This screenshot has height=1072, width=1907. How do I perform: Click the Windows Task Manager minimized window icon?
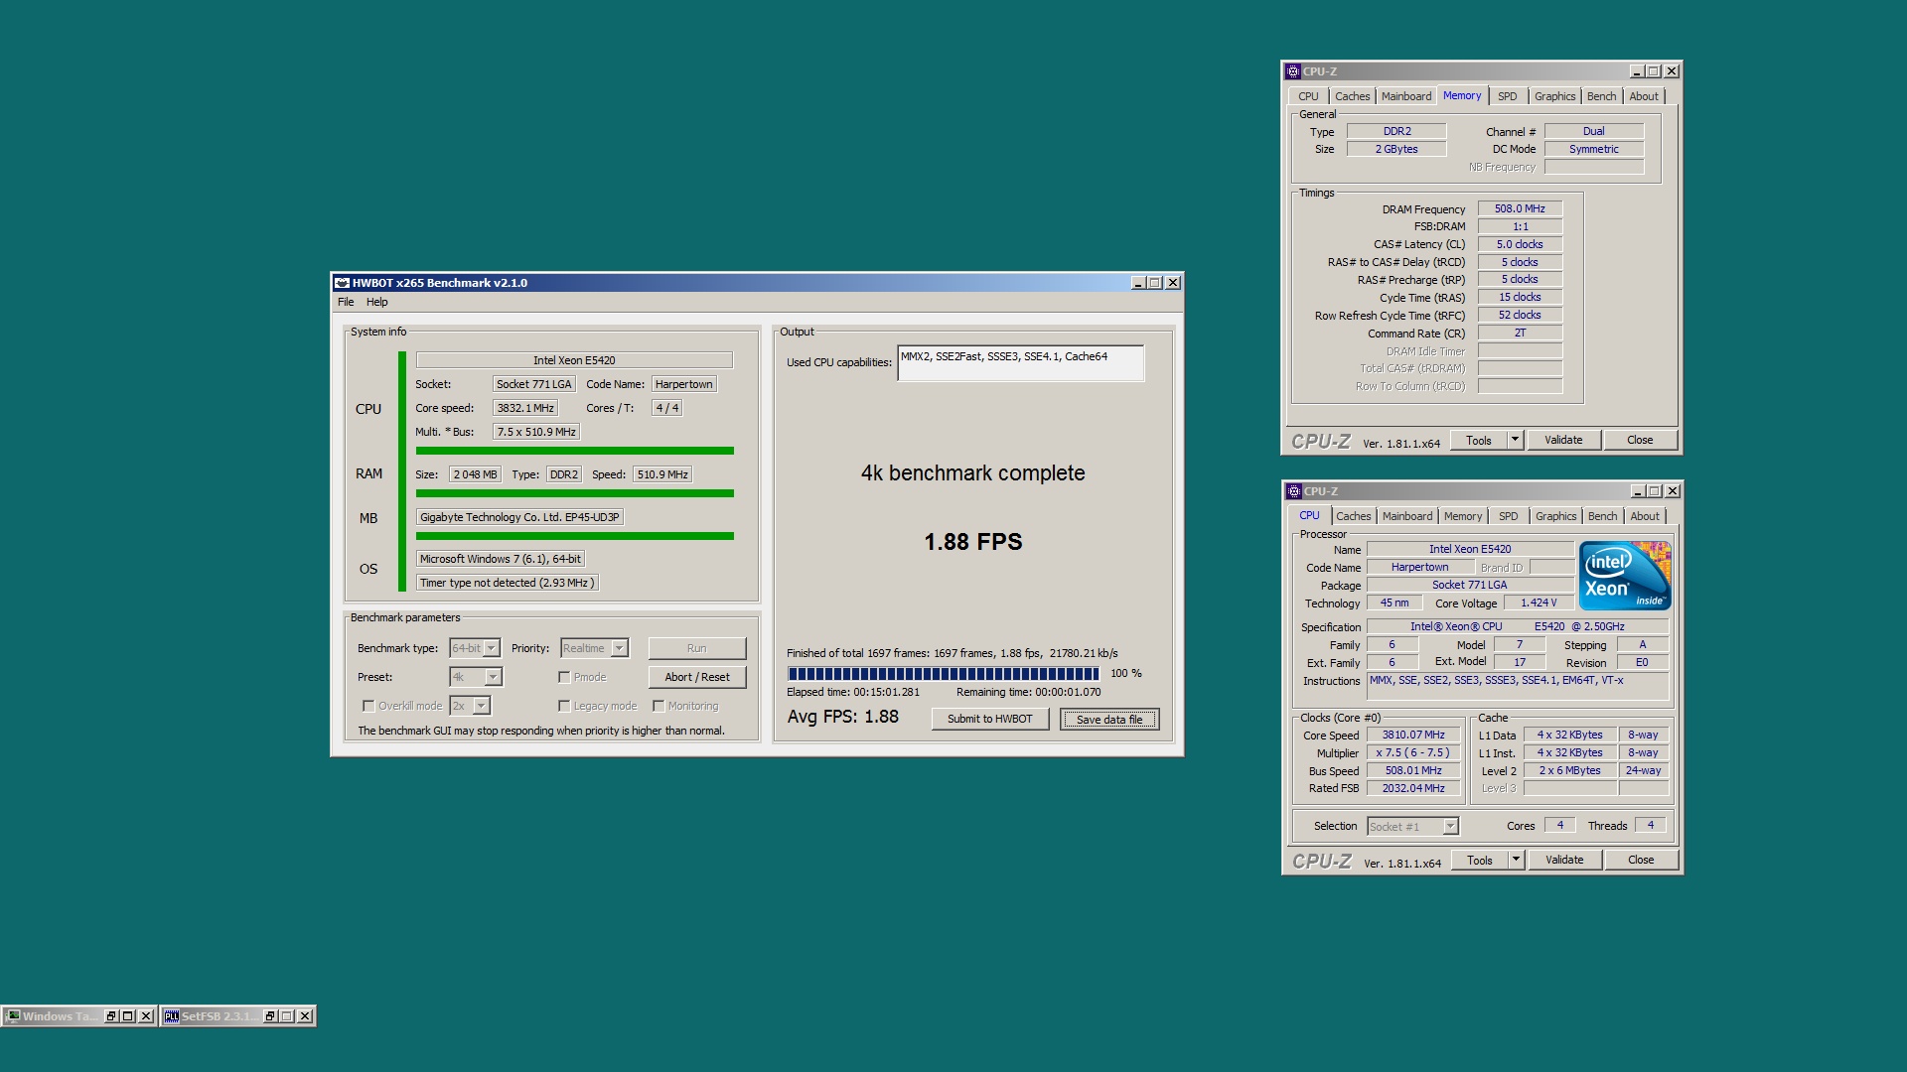click(13, 1016)
